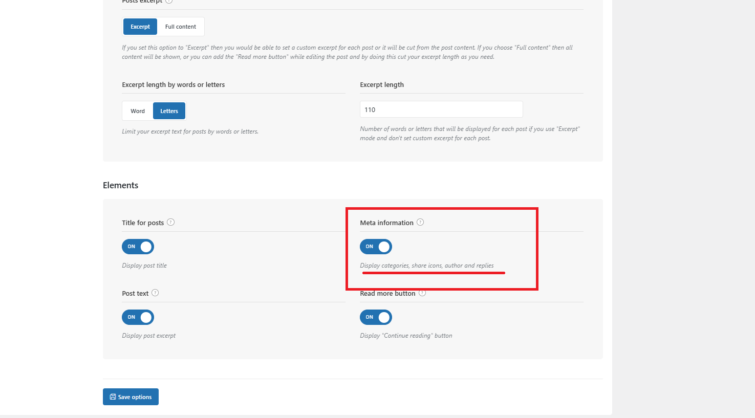Viewport: 755px width, 418px height.
Task: Toggle the Read more button switch
Action: click(x=376, y=317)
